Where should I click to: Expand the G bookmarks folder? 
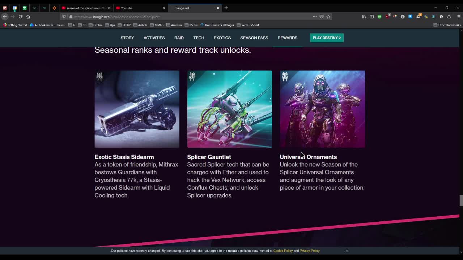tap(72, 25)
